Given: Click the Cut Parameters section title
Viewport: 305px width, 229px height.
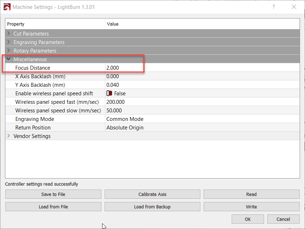Looking at the screenshot, I should [31, 34].
